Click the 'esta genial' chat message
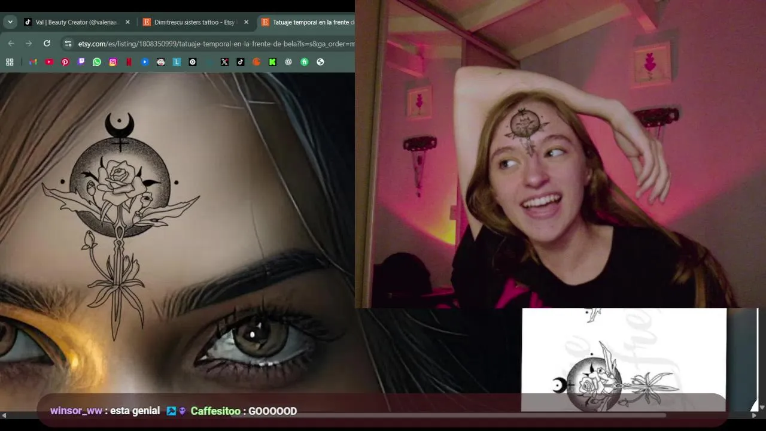766x431 pixels. click(135, 411)
